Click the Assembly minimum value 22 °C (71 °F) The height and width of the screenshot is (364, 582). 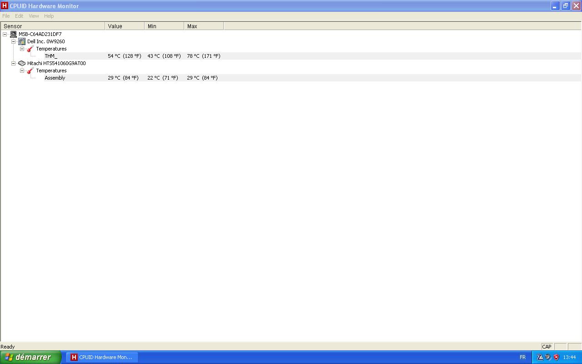(163, 78)
